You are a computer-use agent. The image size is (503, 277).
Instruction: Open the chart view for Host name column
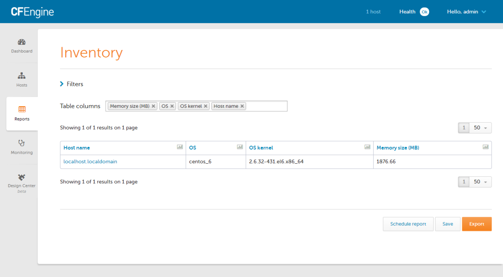pyautogui.click(x=180, y=147)
